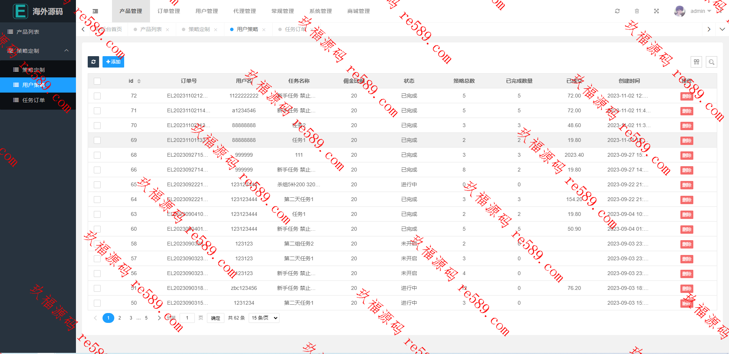Check the row with id 69
729x354 pixels.
coord(97,140)
